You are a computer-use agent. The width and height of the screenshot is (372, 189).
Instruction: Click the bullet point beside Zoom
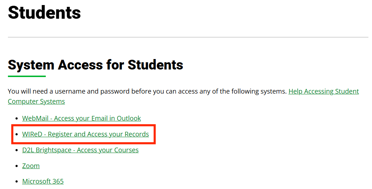[15, 166]
